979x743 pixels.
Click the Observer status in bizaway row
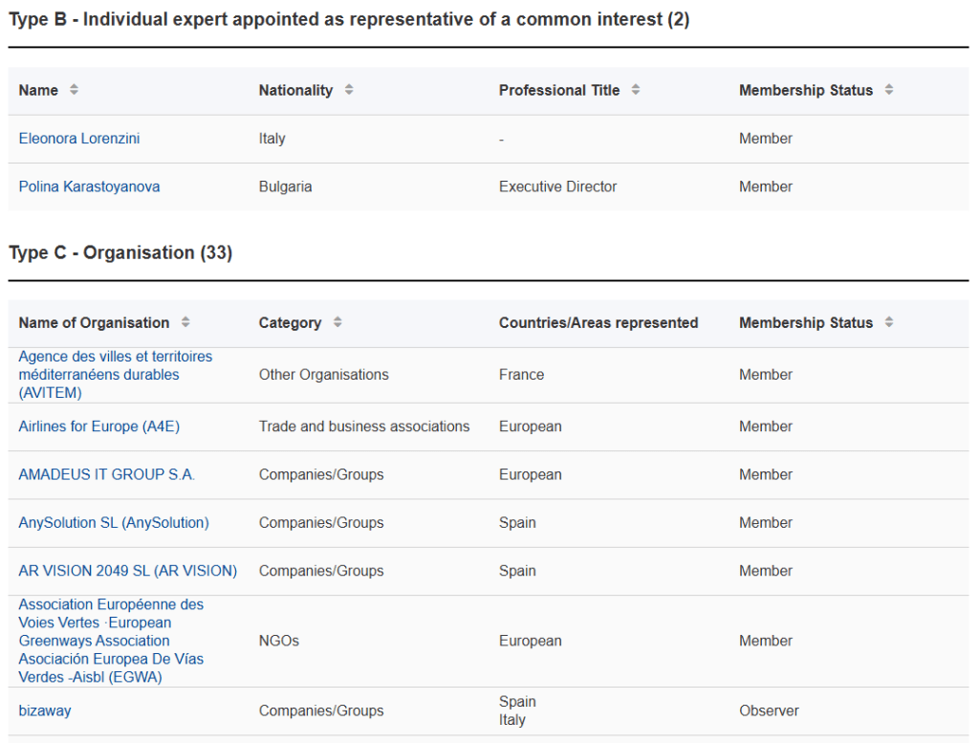coord(769,710)
